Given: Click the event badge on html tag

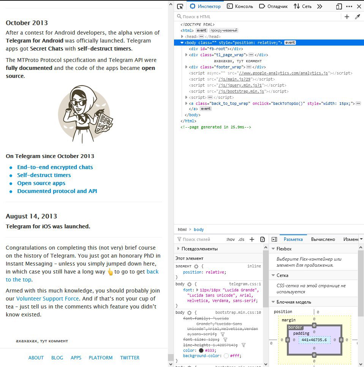Looking at the screenshot, I should (201, 30).
